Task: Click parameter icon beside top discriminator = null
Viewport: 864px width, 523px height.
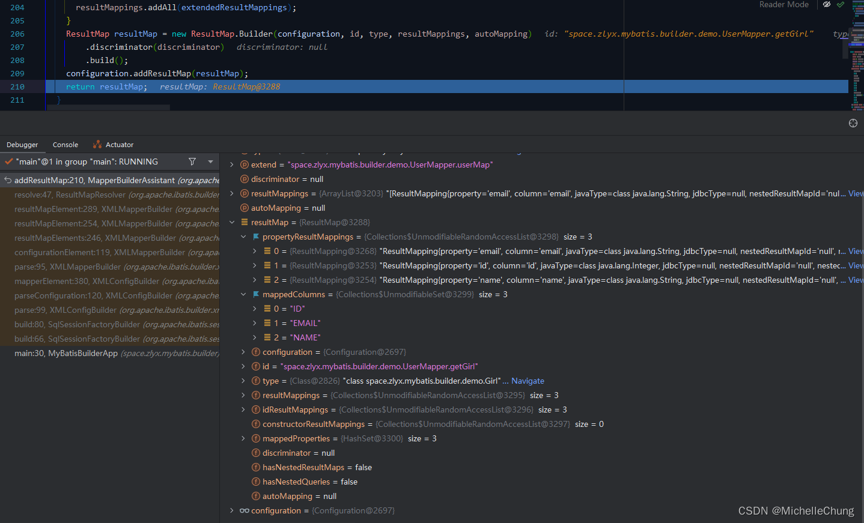Action: click(x=245, y=179)
